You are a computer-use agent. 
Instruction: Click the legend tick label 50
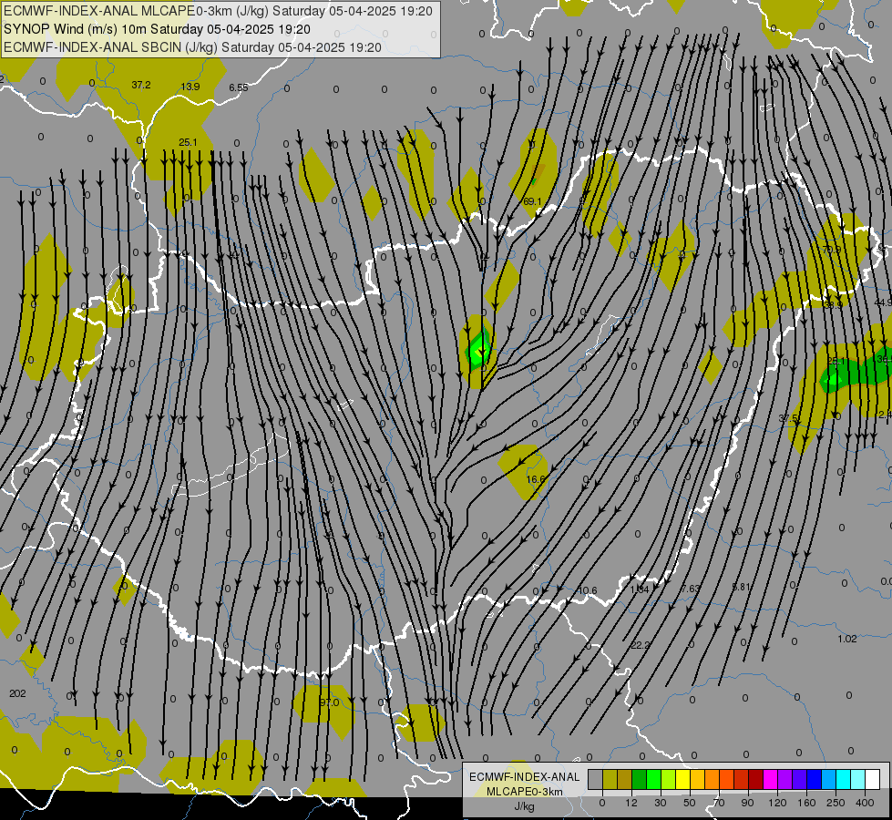coord(690,803)
